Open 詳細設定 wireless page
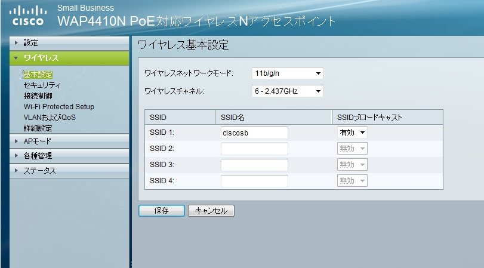The image size is (484, 268). (x=38, y=128)
